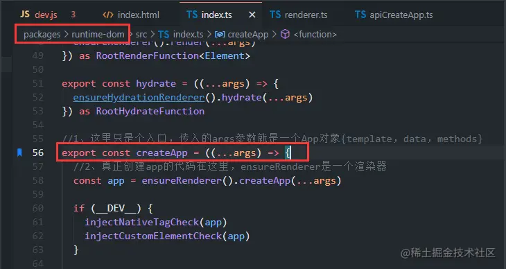
Task: Click the TS icon in breadcrumb path
Action: pyautogui.click(x=164, y=34)
